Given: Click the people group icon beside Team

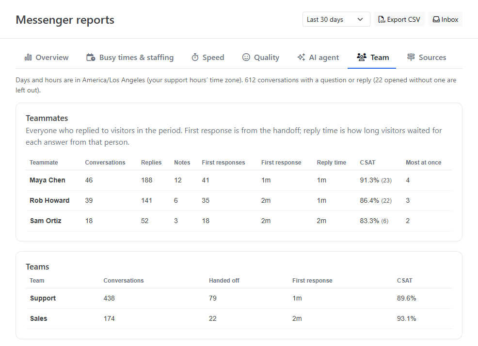Looking at the screenshot, I should click(362, 57).
